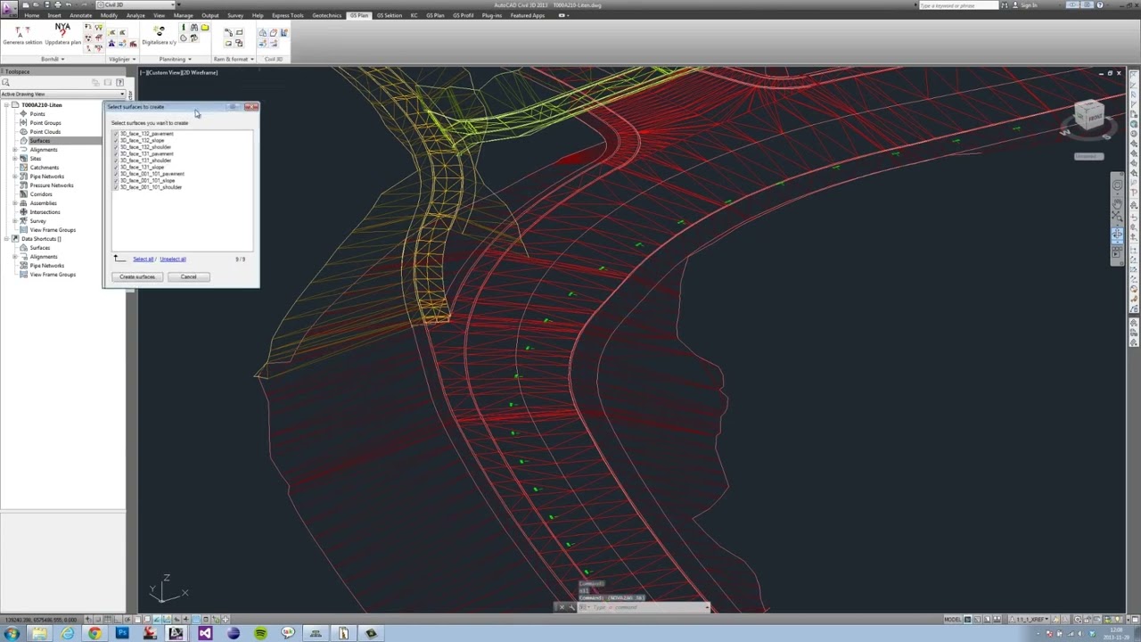Click the Sign In link in title bar

click(1030, 5)
